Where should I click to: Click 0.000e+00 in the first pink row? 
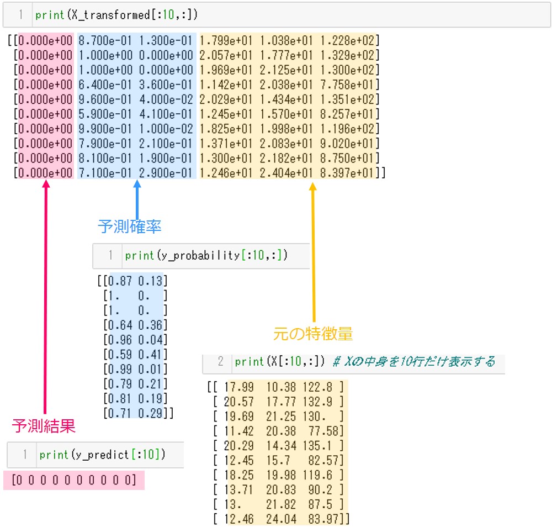point(45,40)
